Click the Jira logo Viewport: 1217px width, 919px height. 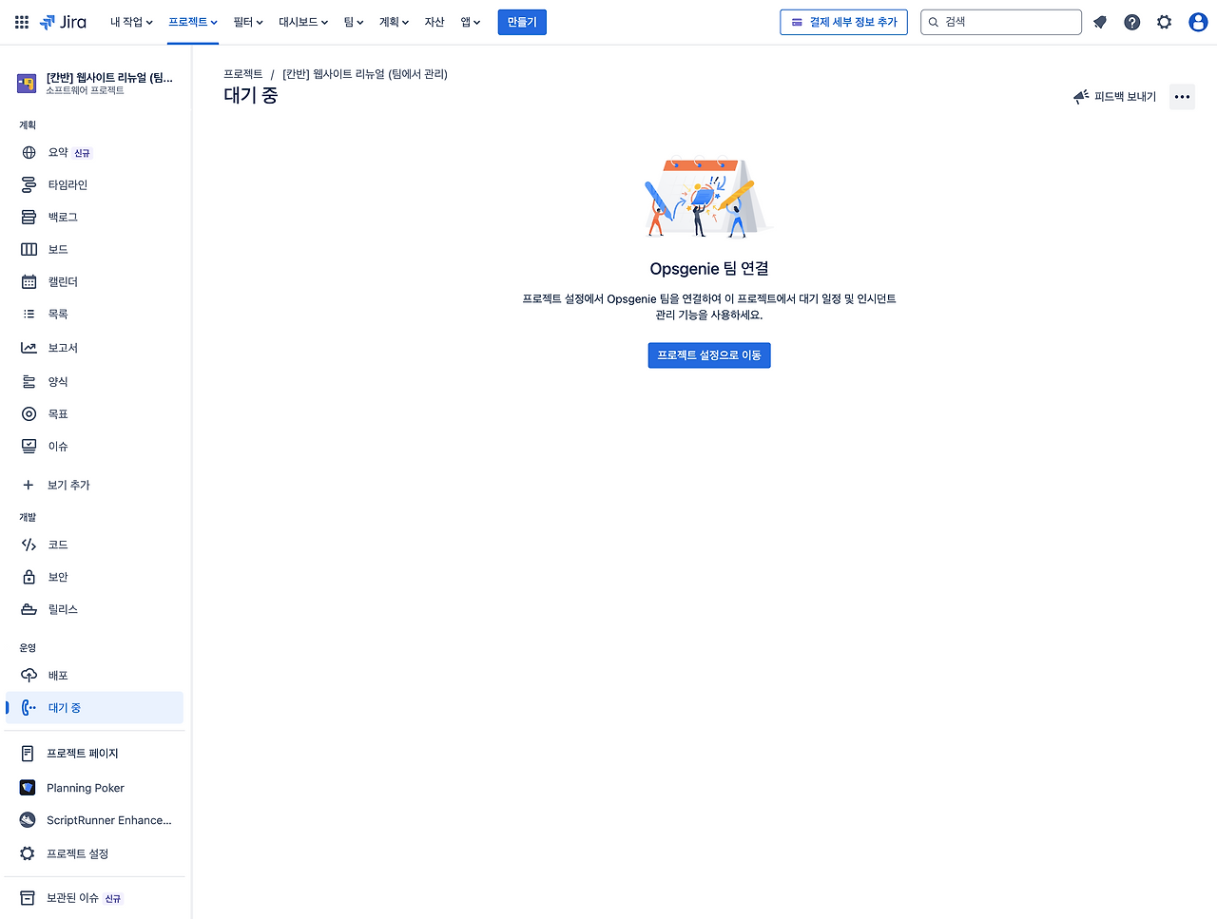63,22
